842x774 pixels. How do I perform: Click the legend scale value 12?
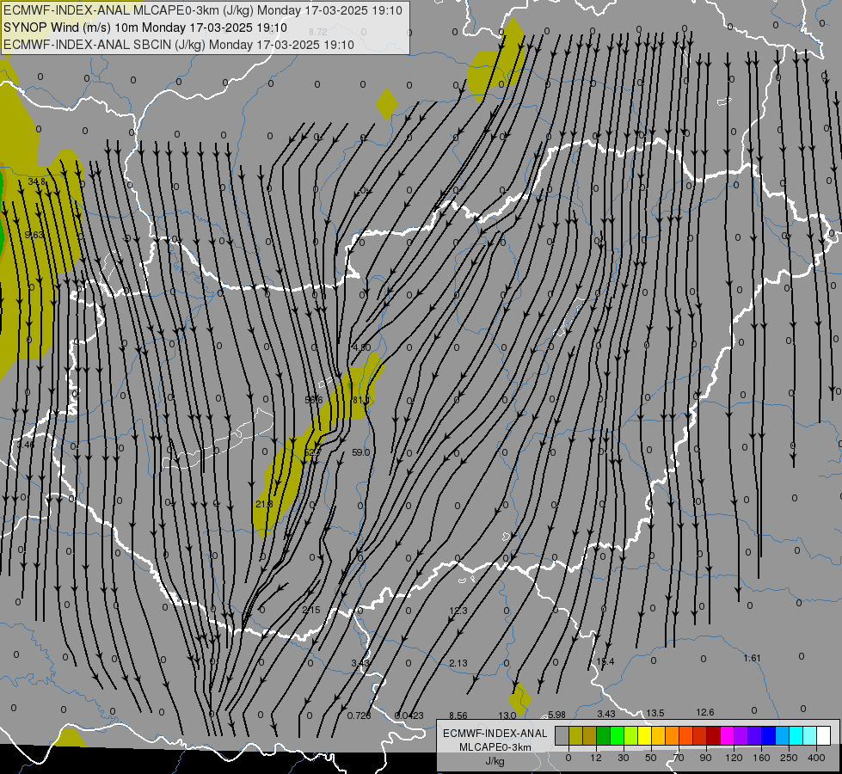[595, 758]
